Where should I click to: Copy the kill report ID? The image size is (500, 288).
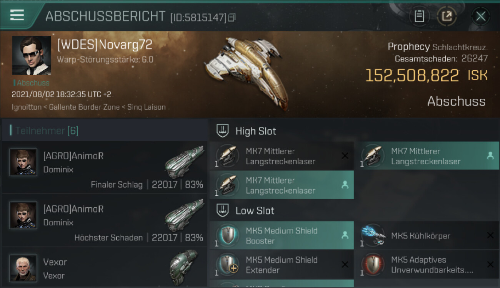(232, 18)
